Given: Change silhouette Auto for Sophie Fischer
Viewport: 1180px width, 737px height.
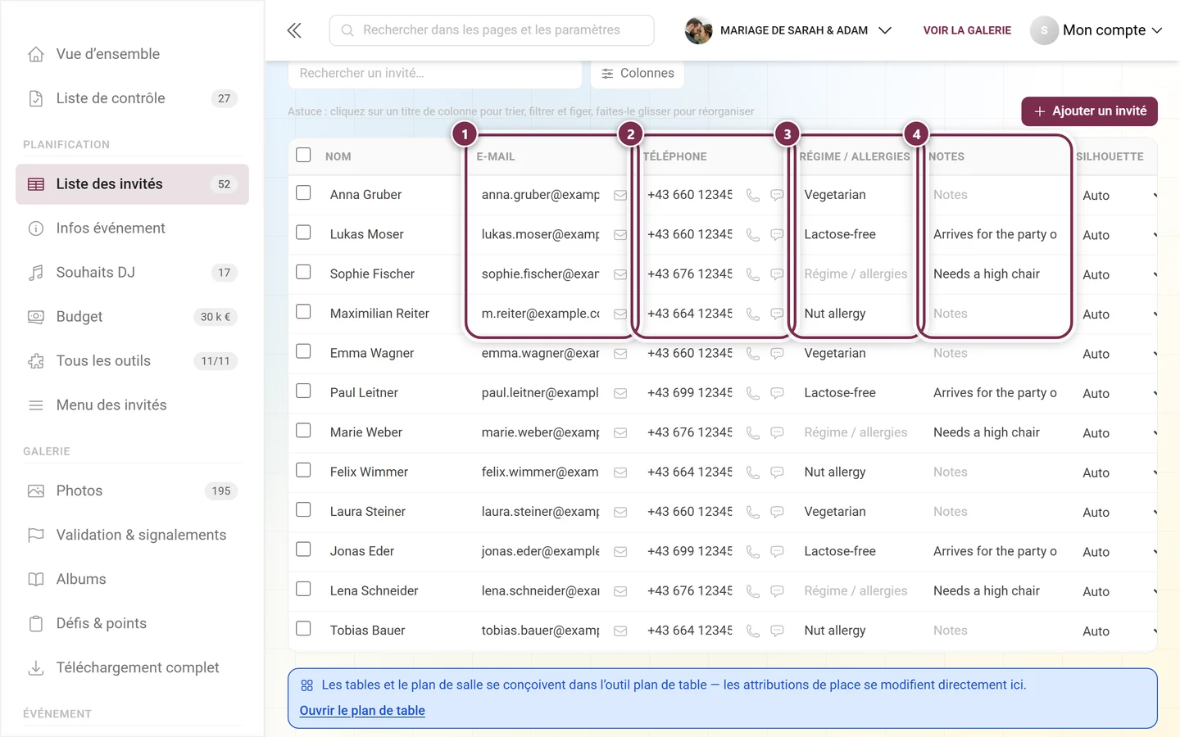Looking at the screenshot, I should (1119, 274).
